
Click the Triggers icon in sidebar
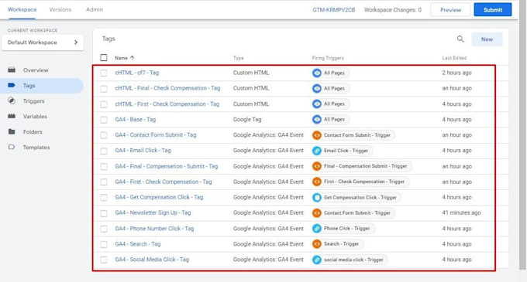tap(12, 100)
